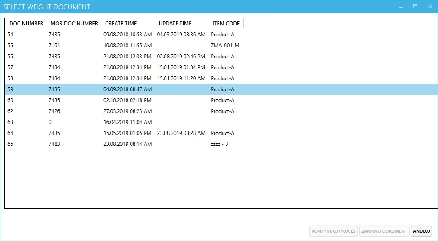Screen dimensions: 438x241
Task: Select document number 64 row
Action: (221, 133)
